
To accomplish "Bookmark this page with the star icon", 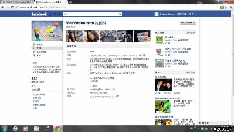I will [x=226, y=7].
